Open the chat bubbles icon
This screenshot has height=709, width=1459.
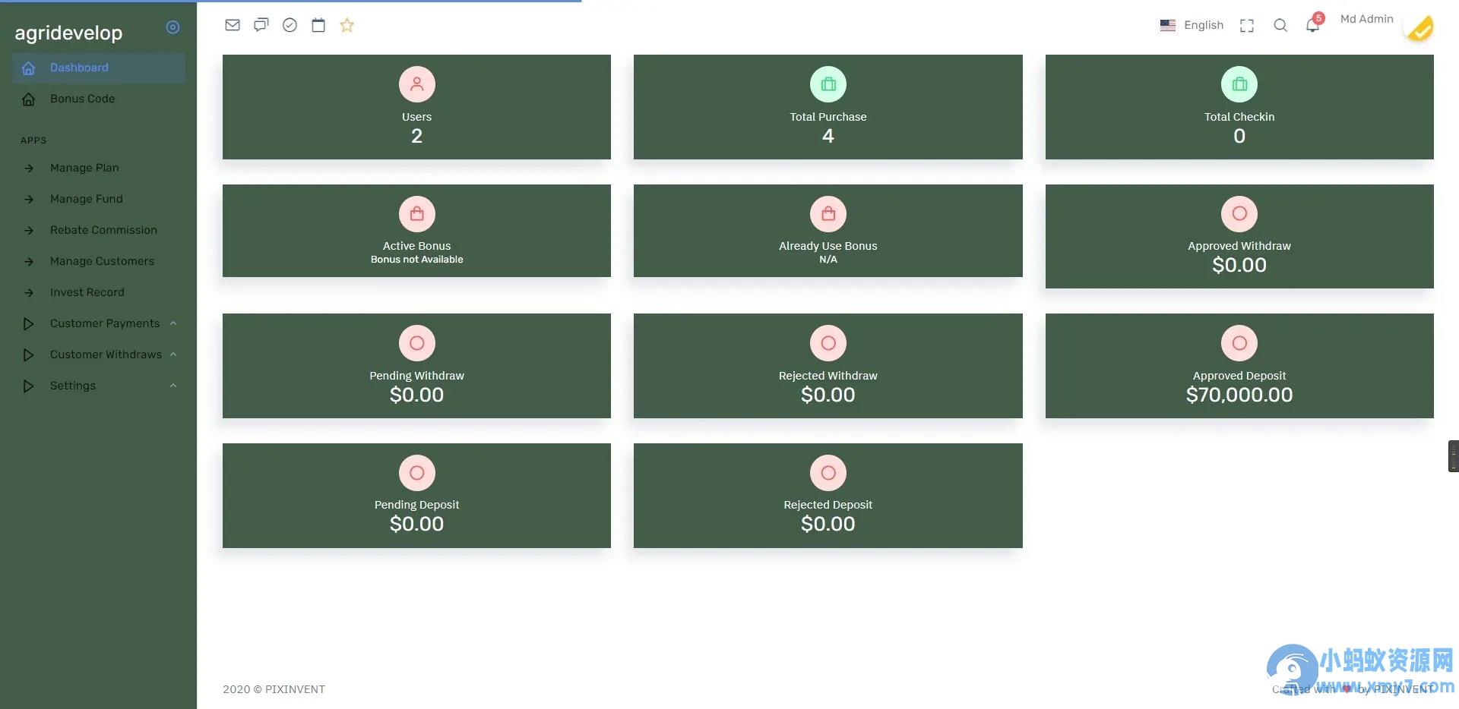coord(261,25)
